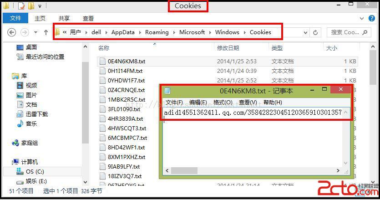Image resolution: width=380 pixels, height=200 pixels.
Task: Click the Windows breadcrumb segment
Action: click(x=227, y=32)
